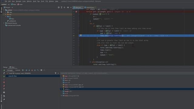Open the File menu
The width and height of the screenshot is (194, 109).
(x=6, y=1)
